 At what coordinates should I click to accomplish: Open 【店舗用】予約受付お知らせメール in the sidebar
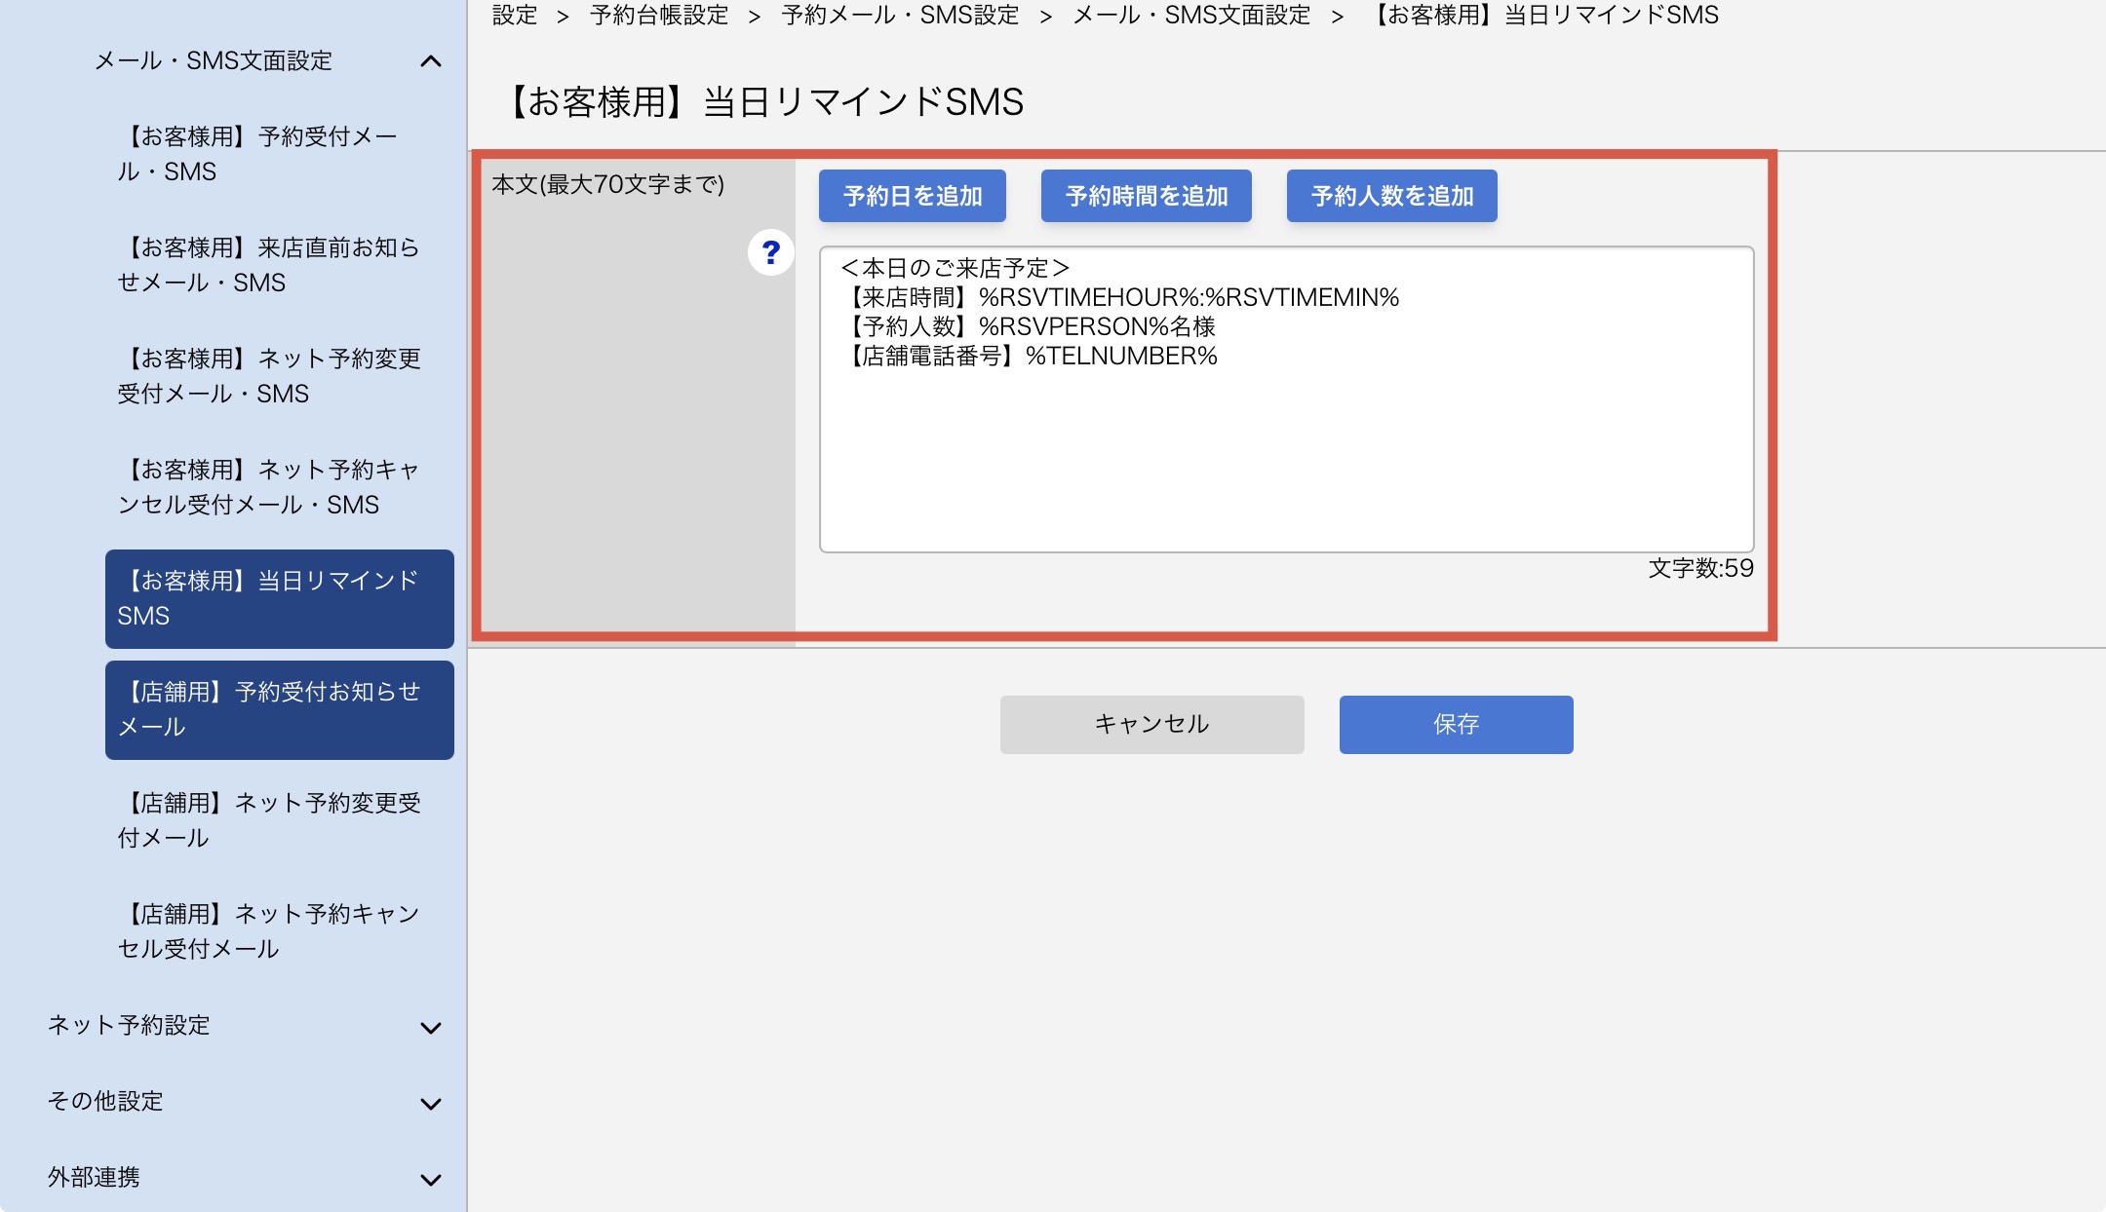pyautogui.click(x=280, y=710)
